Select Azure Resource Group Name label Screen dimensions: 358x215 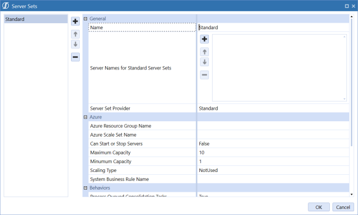[x=121, y=126]
